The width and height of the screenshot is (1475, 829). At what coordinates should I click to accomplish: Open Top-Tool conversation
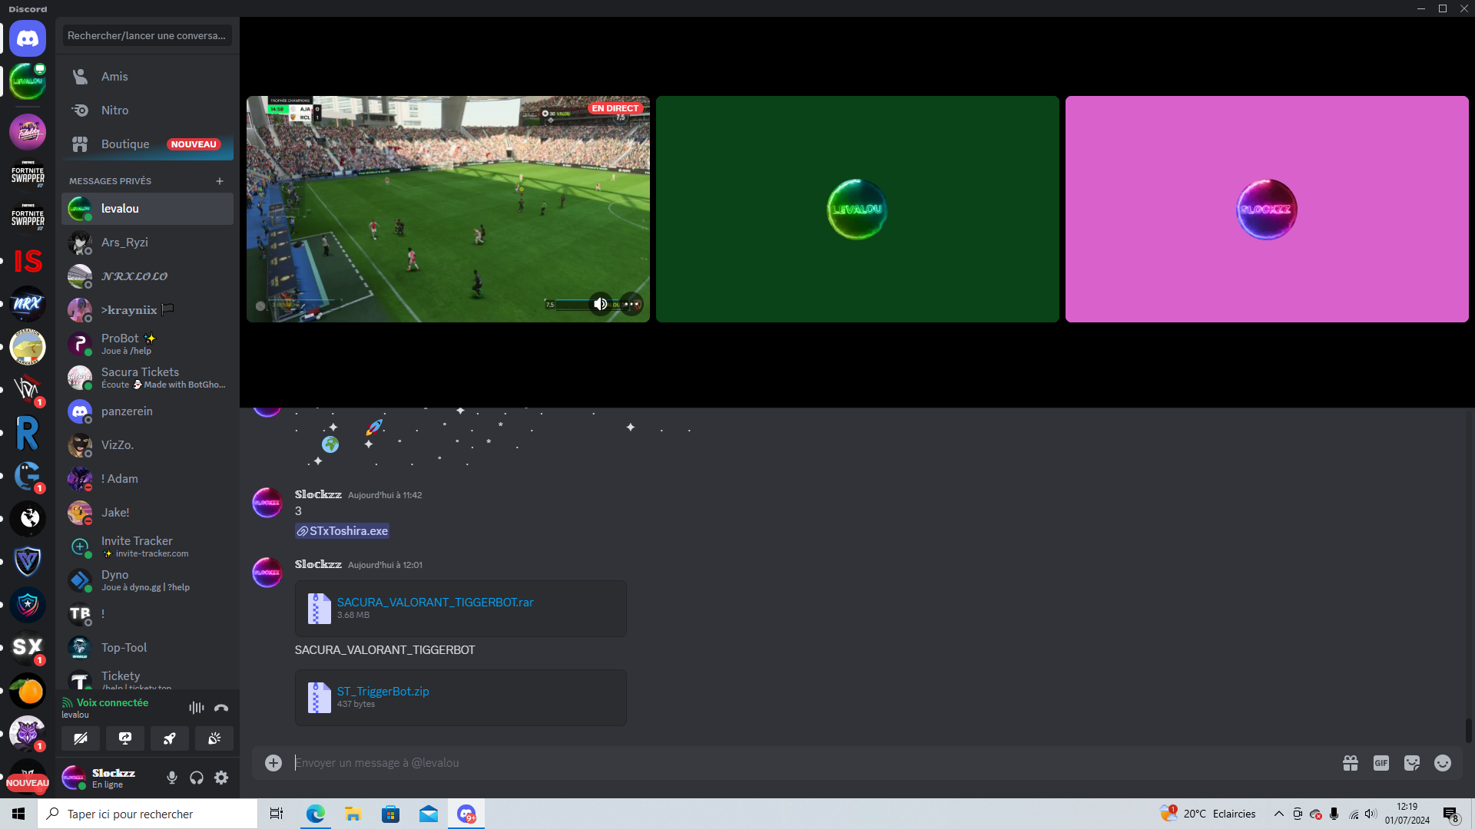(x=147, y=648)
